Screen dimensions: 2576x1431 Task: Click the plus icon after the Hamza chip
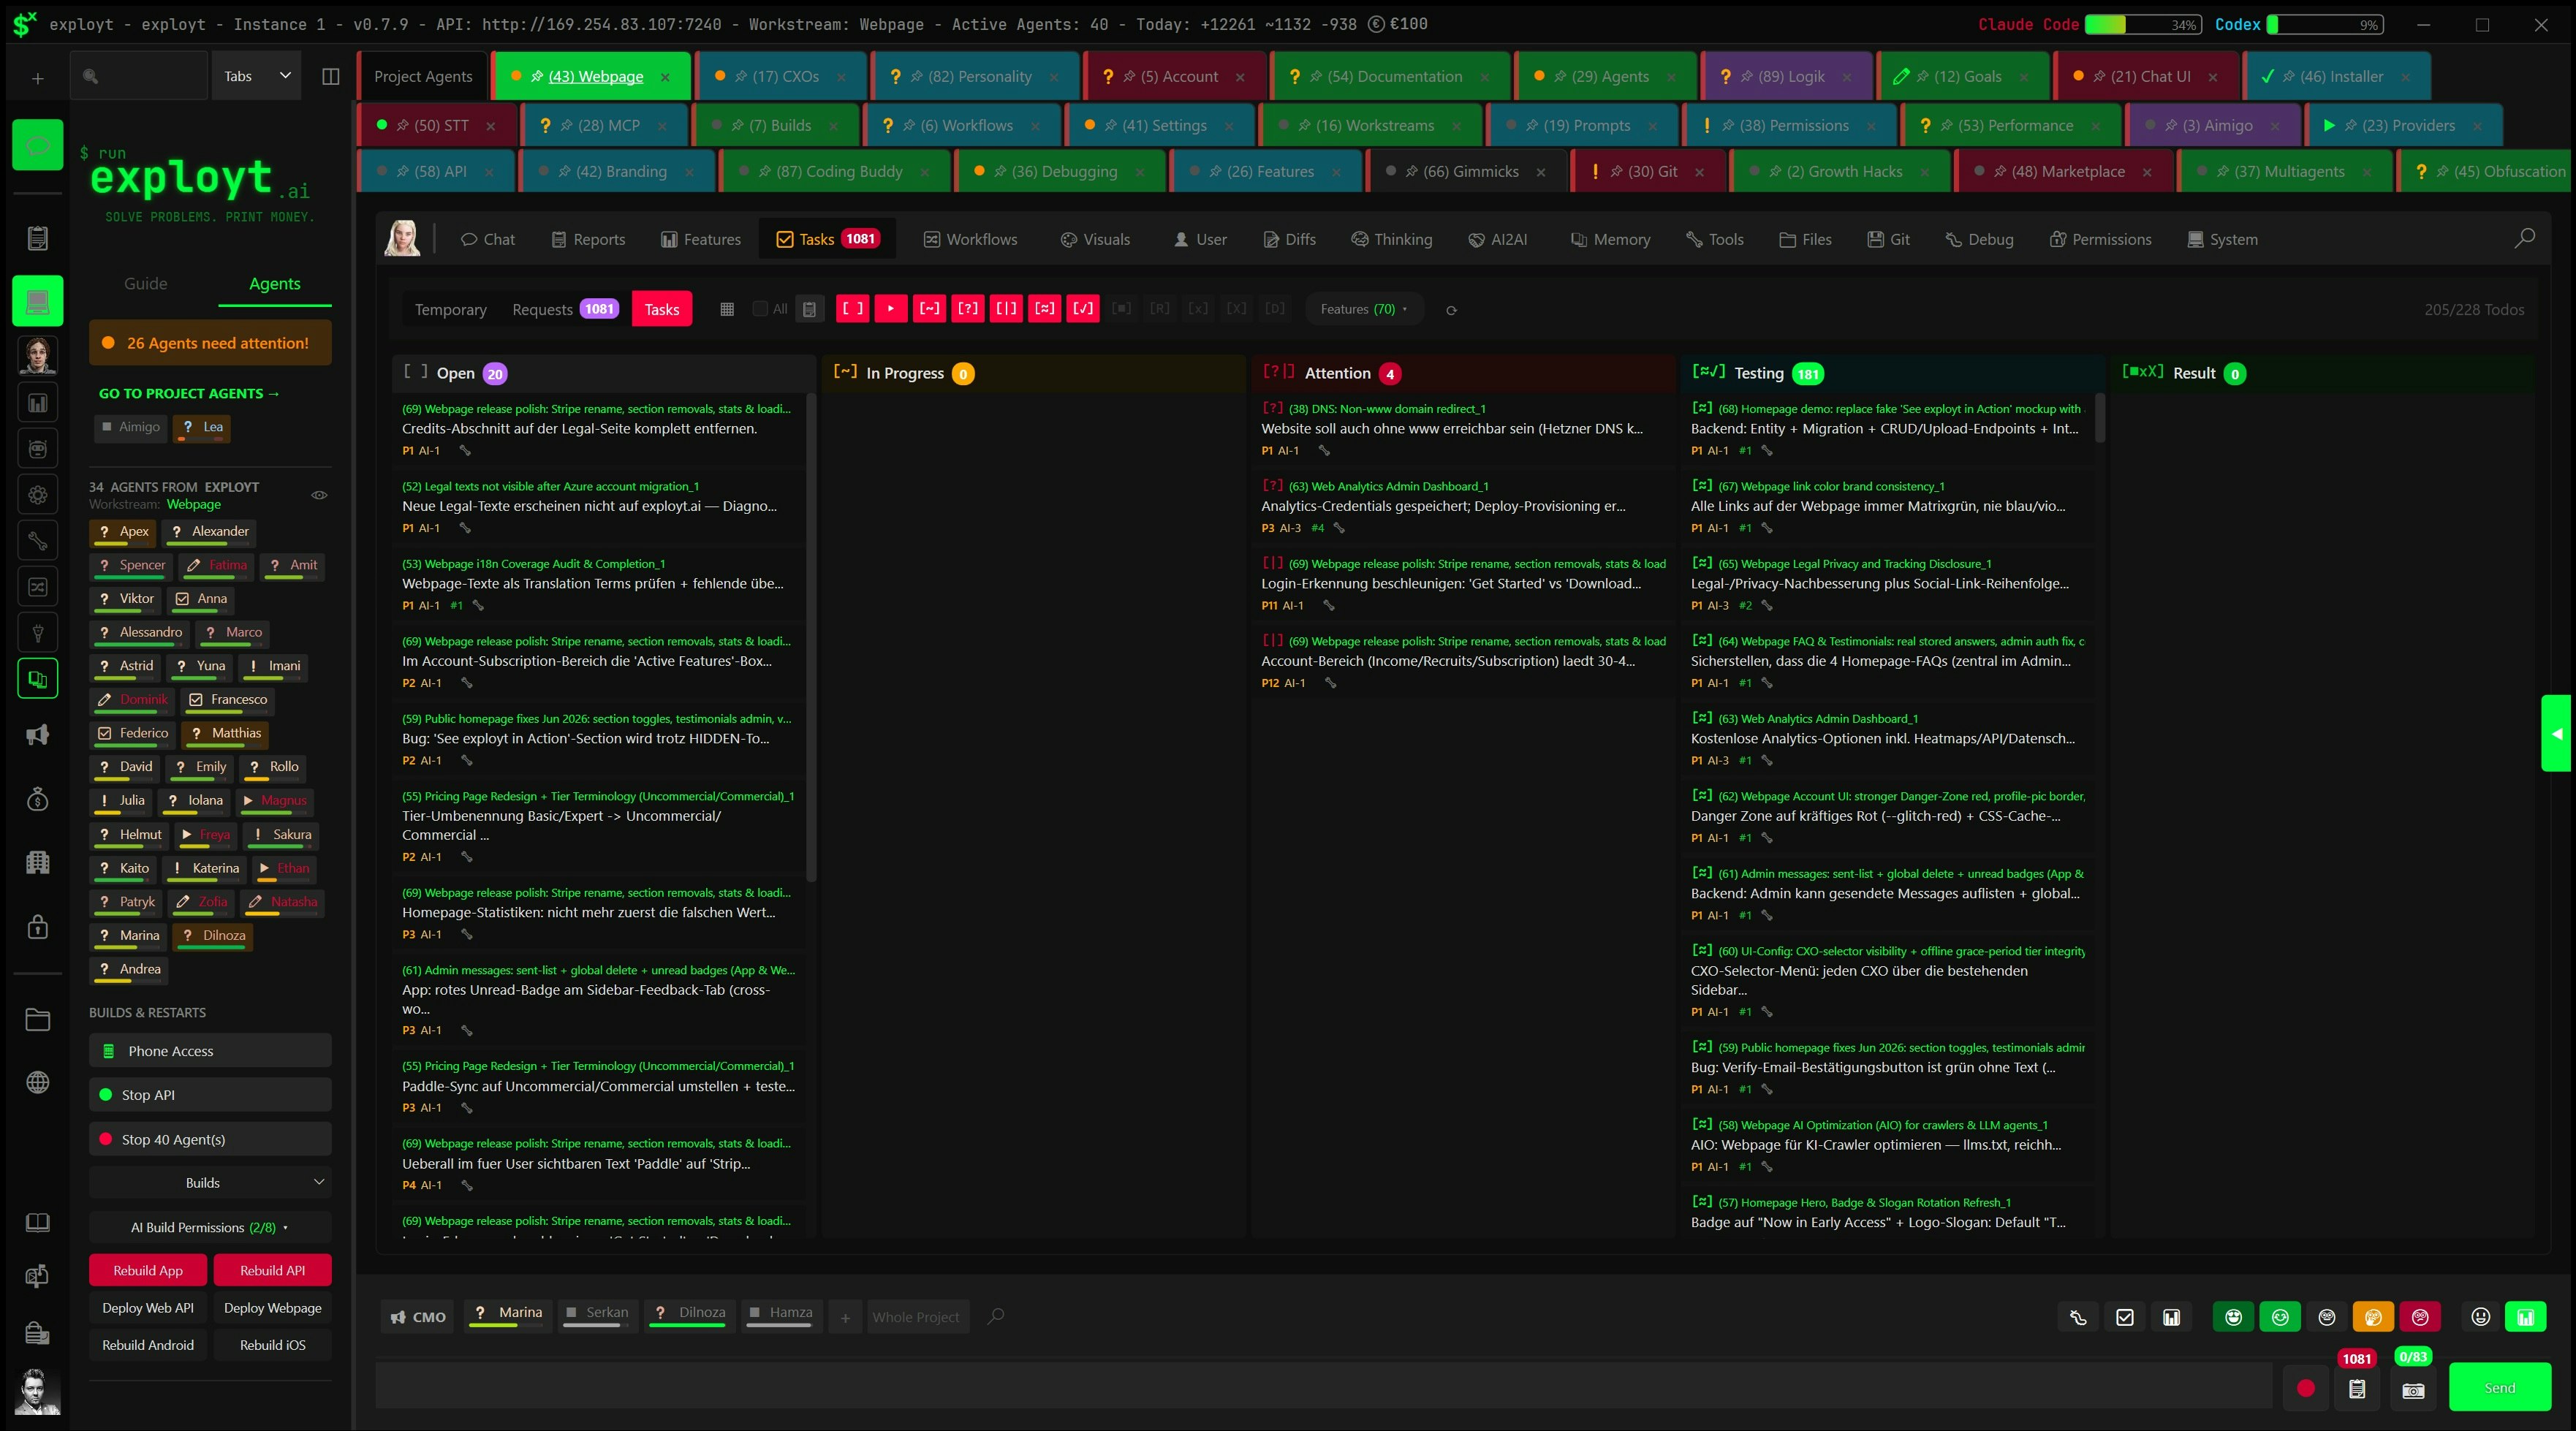(x=845, y=1318)
